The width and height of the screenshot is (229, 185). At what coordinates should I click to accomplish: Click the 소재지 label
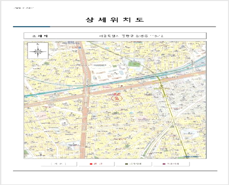tap(40, 36)
